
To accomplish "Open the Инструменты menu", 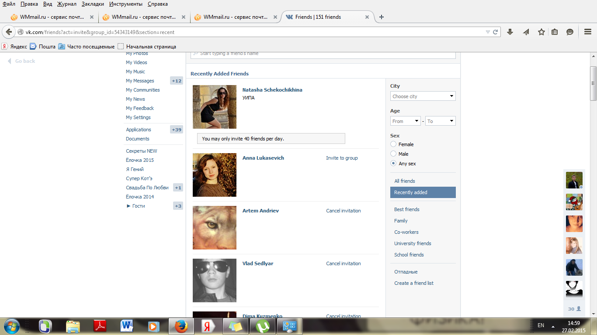I will coord(126,4).
